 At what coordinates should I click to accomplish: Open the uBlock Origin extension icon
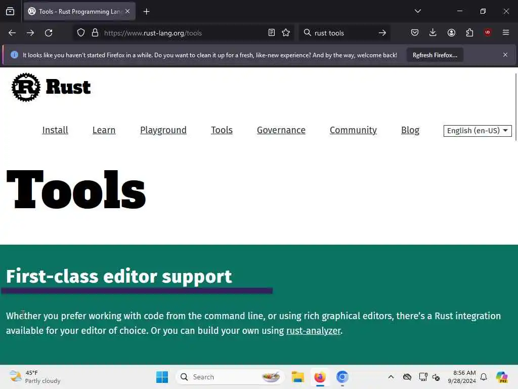pyautogui.click(x=488, y=32)
